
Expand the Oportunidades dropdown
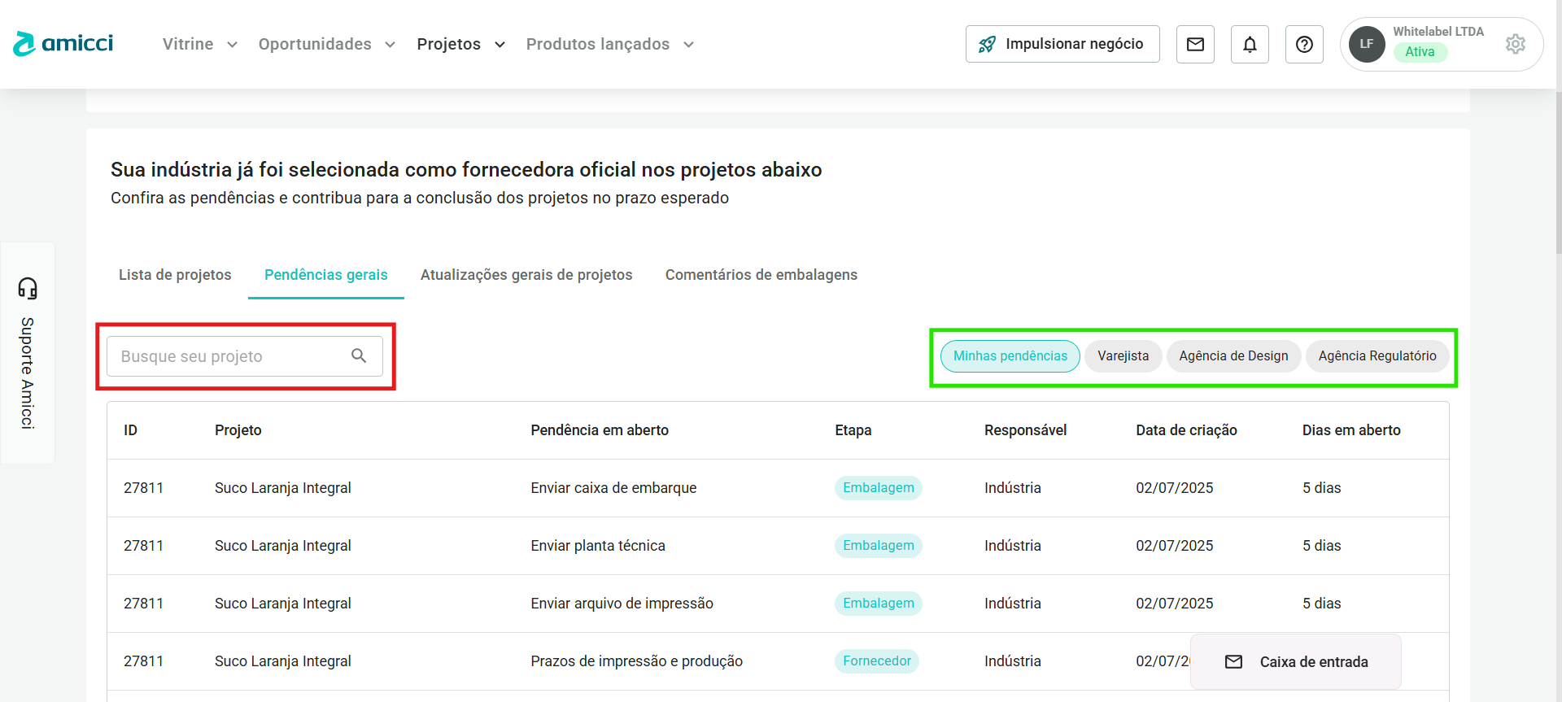(x=326, y=44)
